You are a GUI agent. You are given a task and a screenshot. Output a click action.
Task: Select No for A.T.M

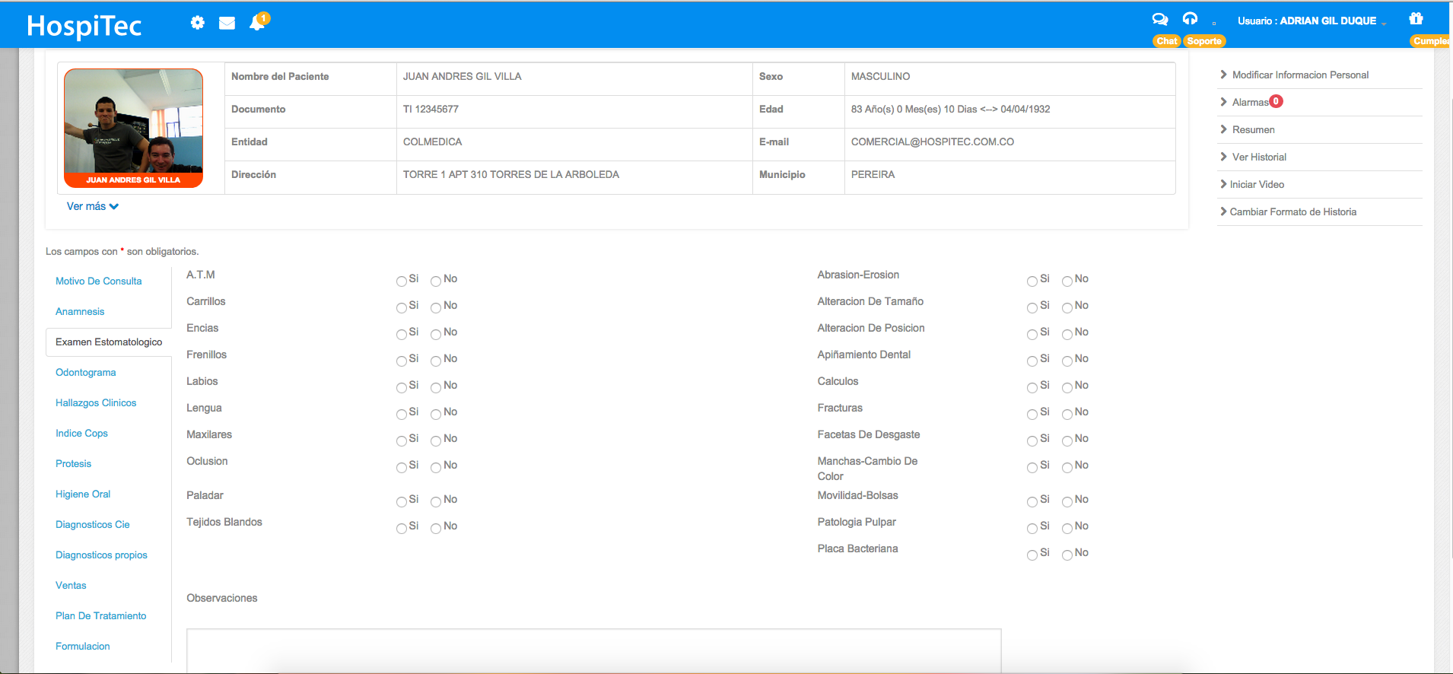pos(436,281)
